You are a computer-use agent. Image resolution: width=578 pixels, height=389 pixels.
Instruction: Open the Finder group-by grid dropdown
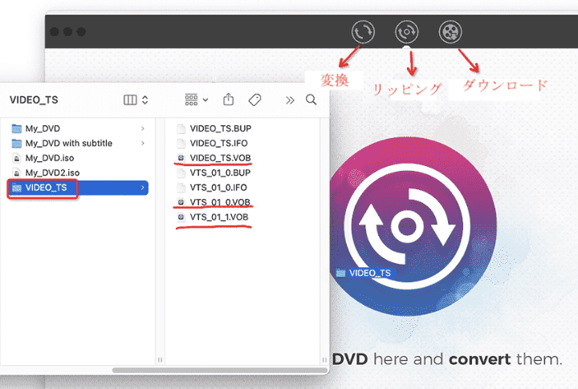click(197, 99)
